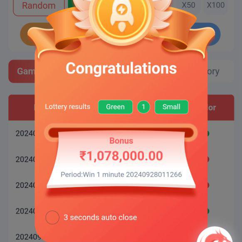This screenshot has height=242, width=242.
Task: Select the green number 1 circle
Action: click(x=143, y=107)
